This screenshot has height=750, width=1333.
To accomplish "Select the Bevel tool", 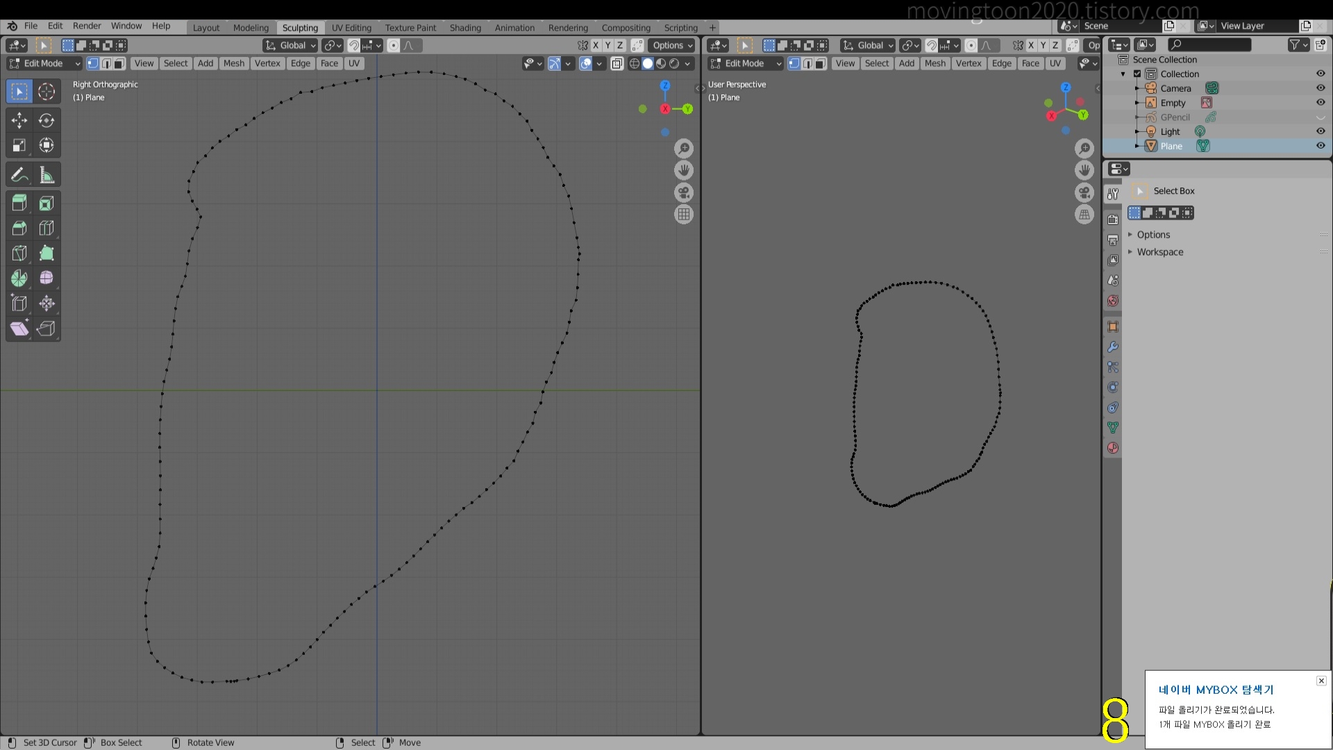I will [x=19, y=228].
